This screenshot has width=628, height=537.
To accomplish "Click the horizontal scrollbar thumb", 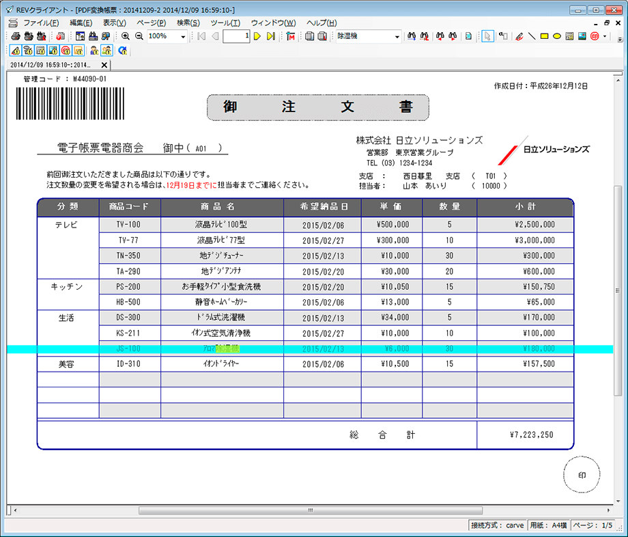I will (x=310, y=510).
